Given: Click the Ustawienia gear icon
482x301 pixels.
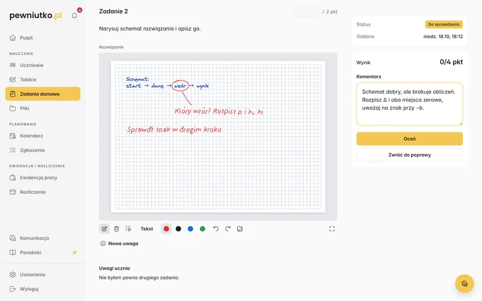Looking at the screenshot, I should (x=13, y=275).
